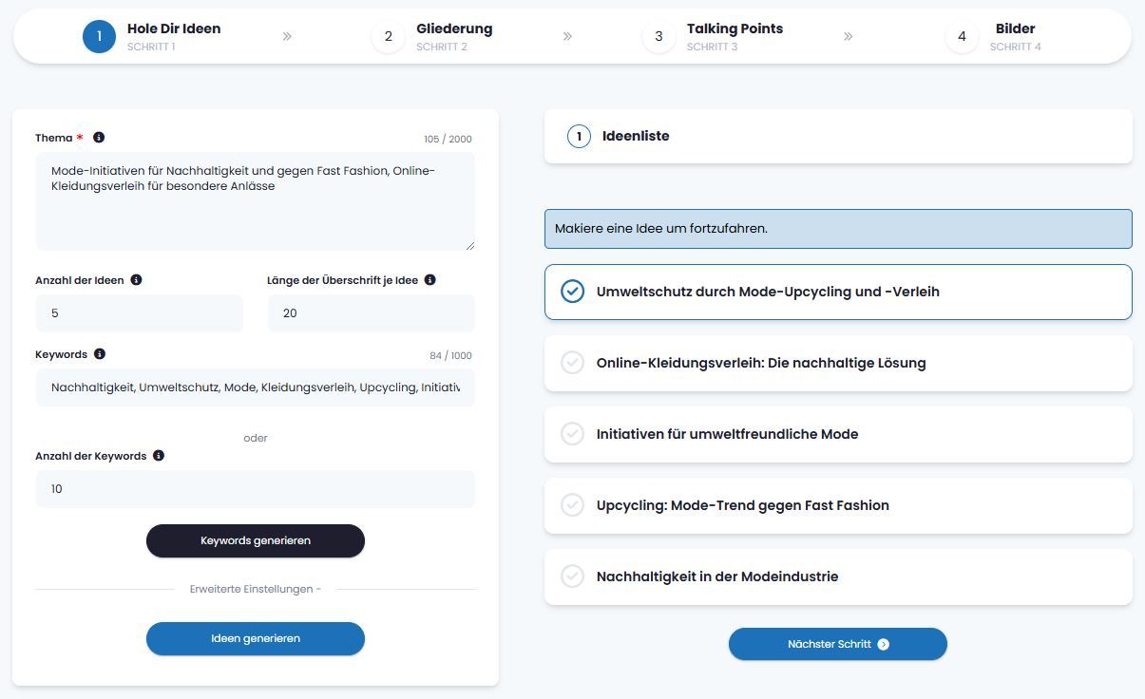Click the step 4 Bilder number circle
Screen dimensions: 1145x699
coord(962,36)
